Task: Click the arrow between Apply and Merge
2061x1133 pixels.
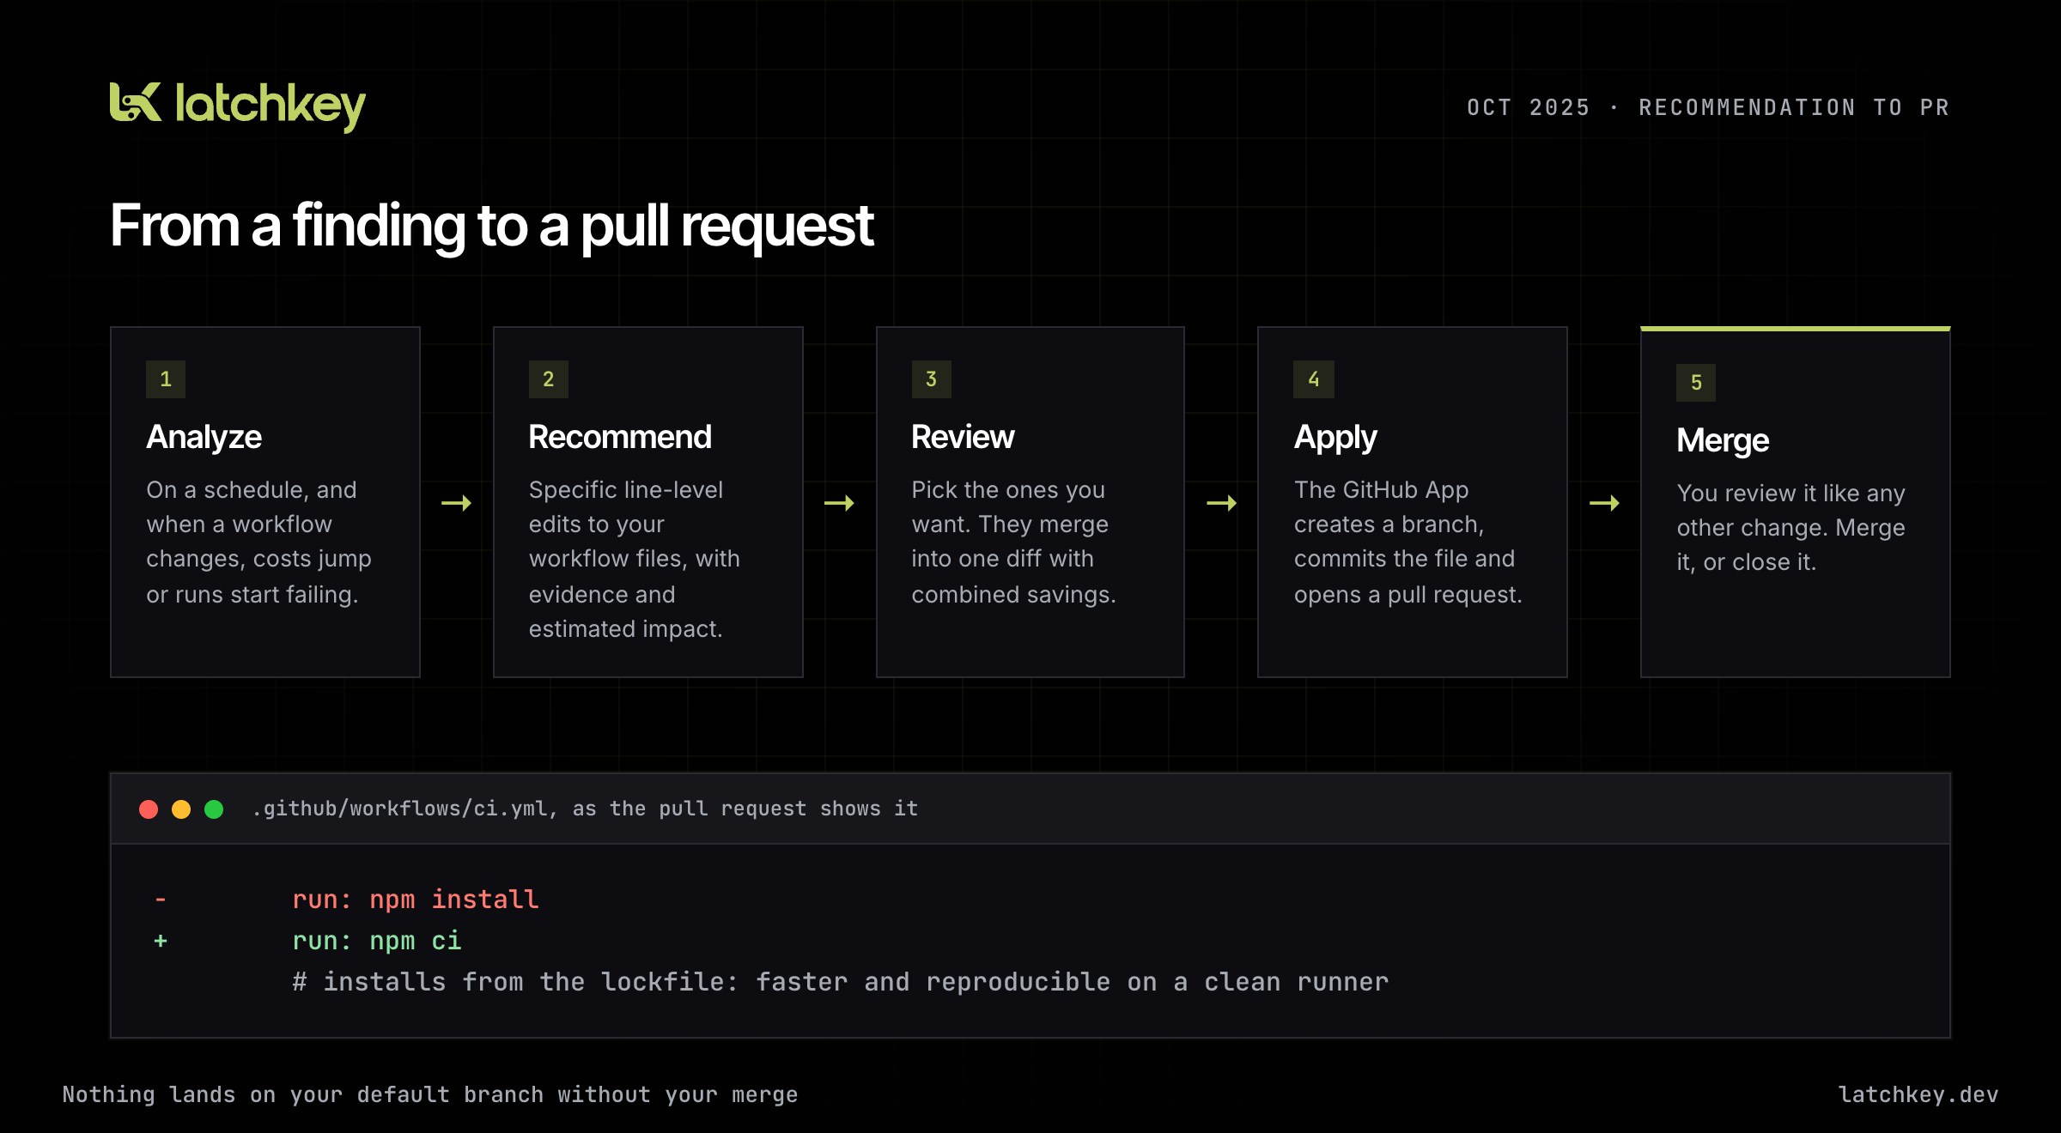Action: (x=1604, y=503)
